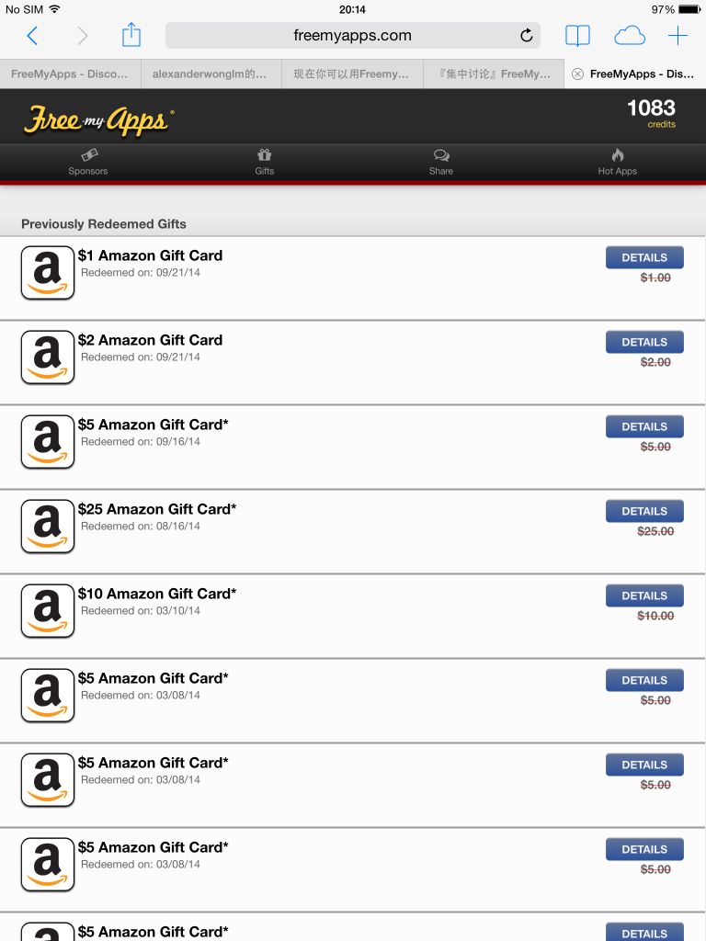Reload the freemyapps.com page

coord(527,36)
